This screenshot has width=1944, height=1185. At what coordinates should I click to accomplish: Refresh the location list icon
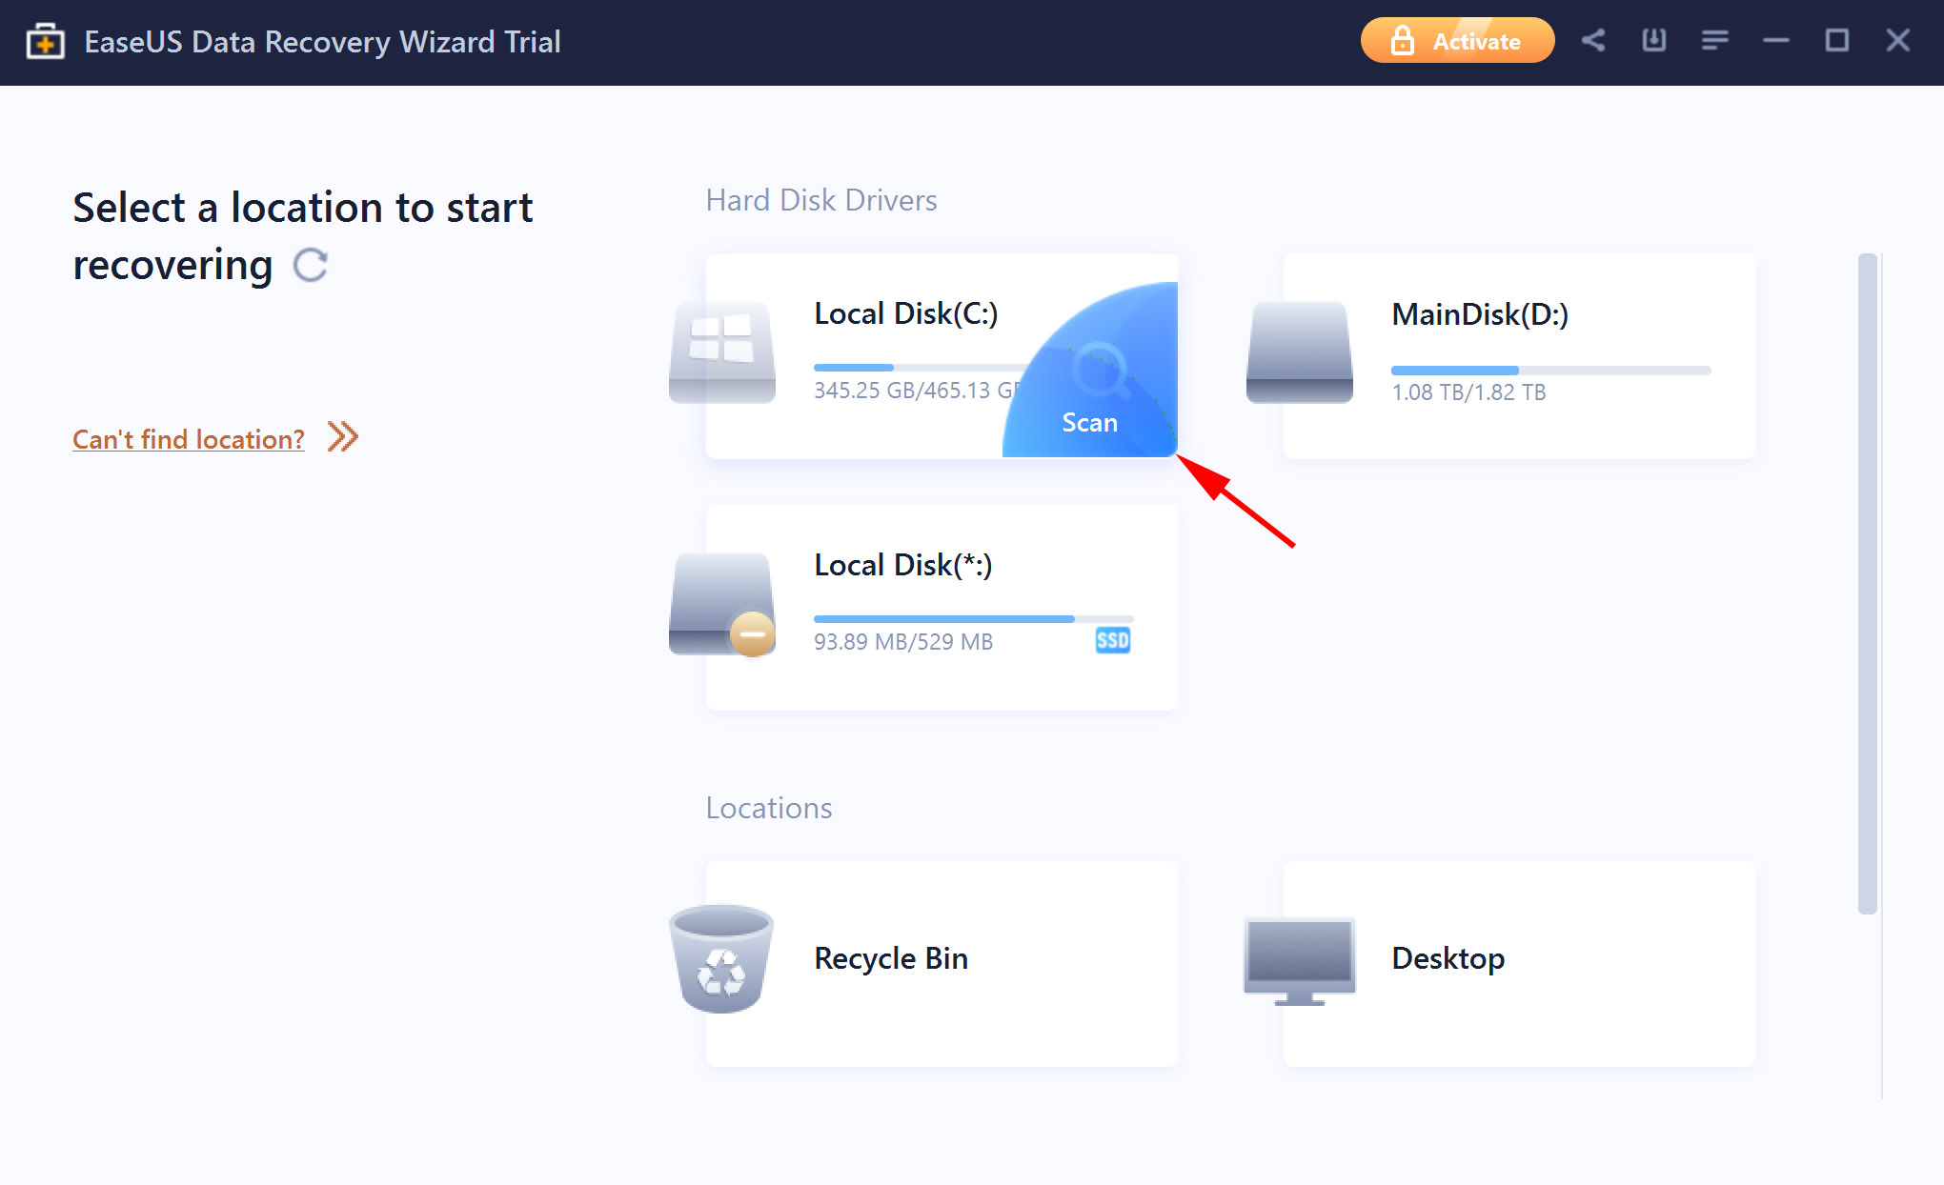(311, 266)
